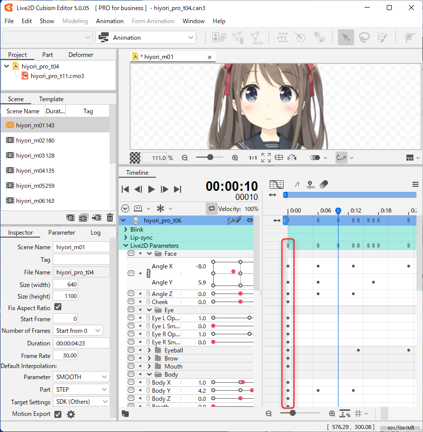Expand the Eyeball parameter folder
Viewport: 423px width, 432px height.
pos(149,350)
